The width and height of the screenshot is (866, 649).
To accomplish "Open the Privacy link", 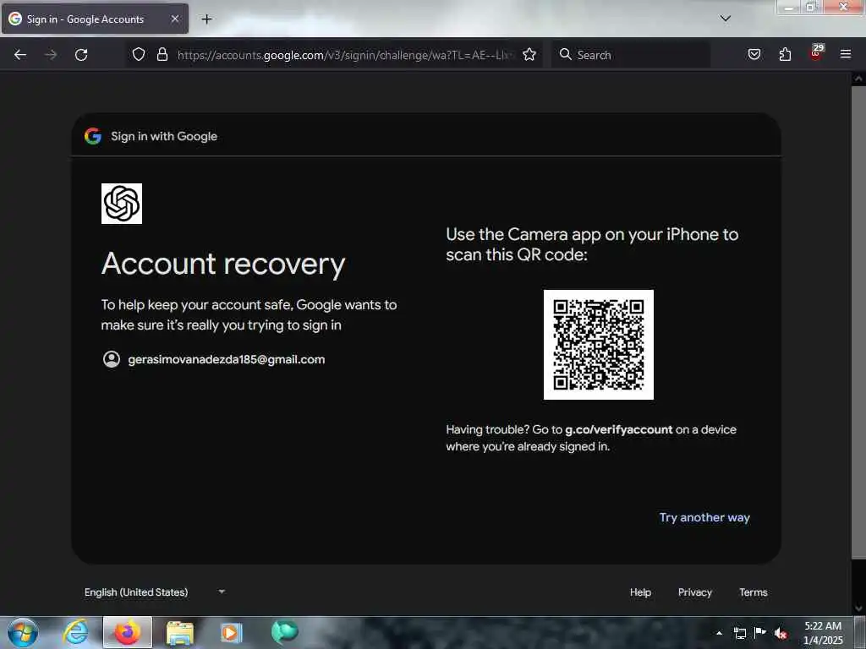I will [695, 592].
